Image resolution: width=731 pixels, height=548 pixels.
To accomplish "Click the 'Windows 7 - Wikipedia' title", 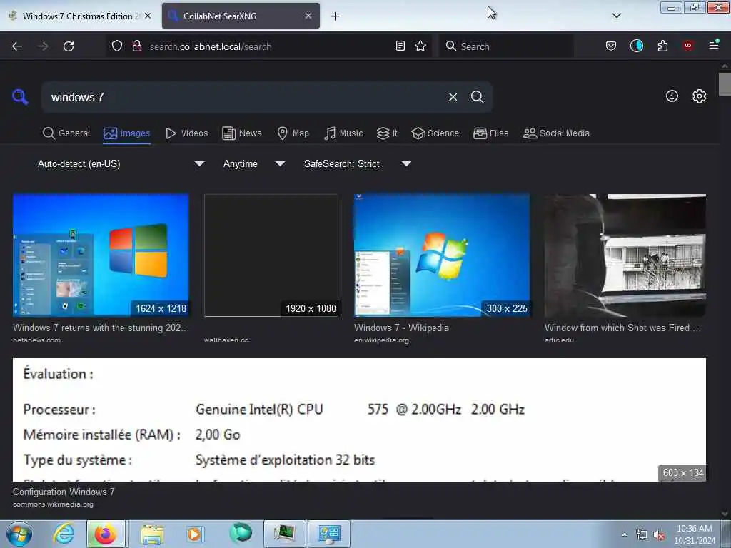I will [x=401, y=328].
